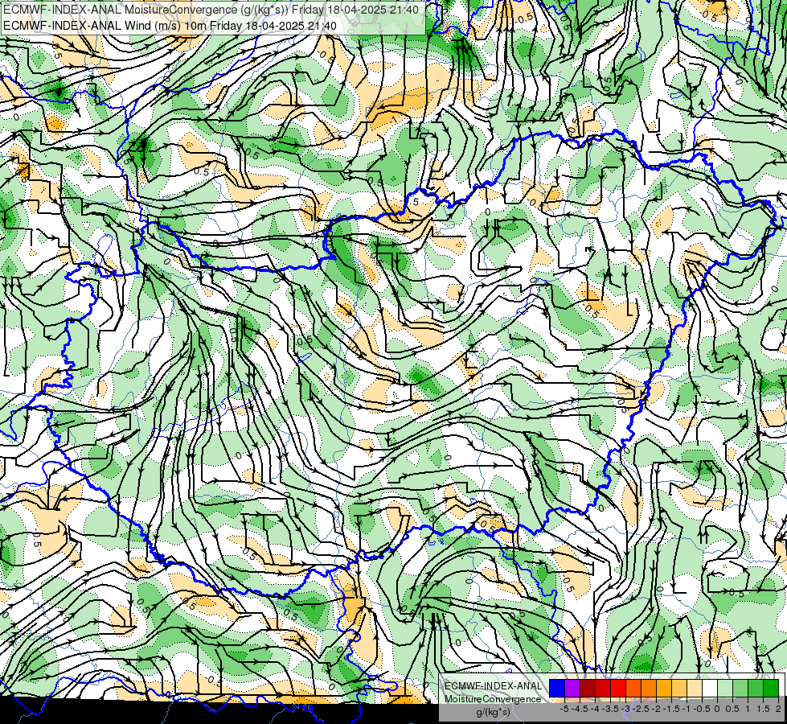Click the '-1.5' legend scale value
Viewport: 787px width, 724px height.
pyautogui.click(x=671, y=709)
